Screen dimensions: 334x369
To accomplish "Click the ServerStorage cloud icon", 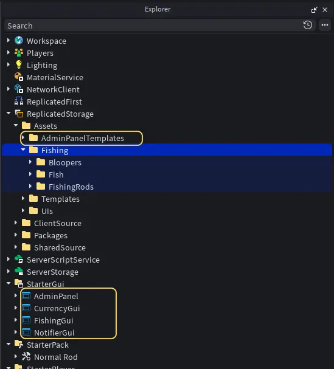I will coord(19,272).
